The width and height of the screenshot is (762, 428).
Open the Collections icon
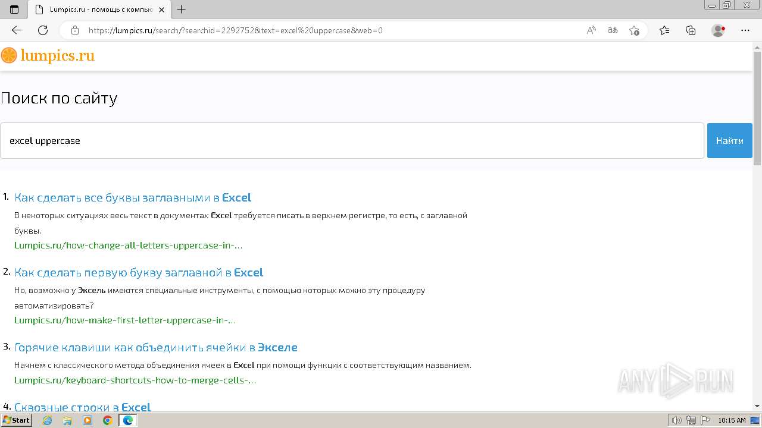[691, 30]
